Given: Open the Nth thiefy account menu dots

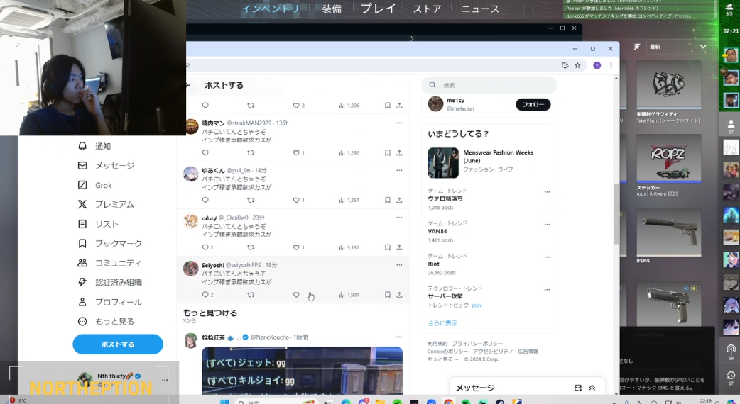Looking at the screenshot, I should pos(165,379).
